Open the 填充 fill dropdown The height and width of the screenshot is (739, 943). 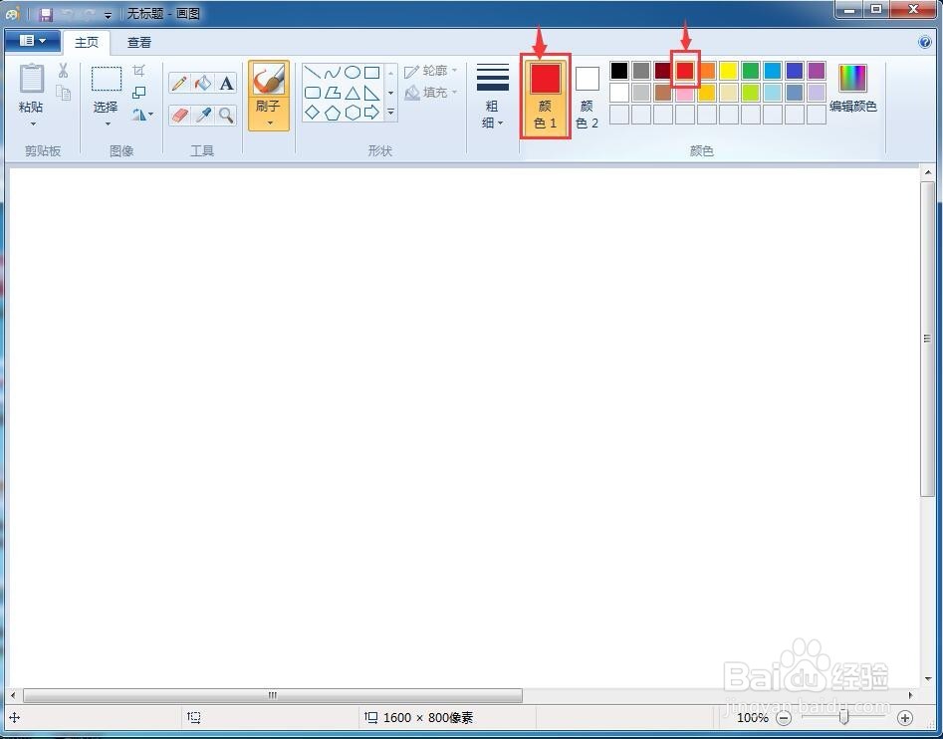pos(430,93)
